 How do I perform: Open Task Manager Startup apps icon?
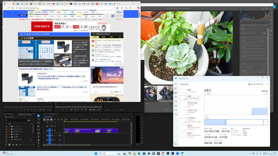(176, 101)
